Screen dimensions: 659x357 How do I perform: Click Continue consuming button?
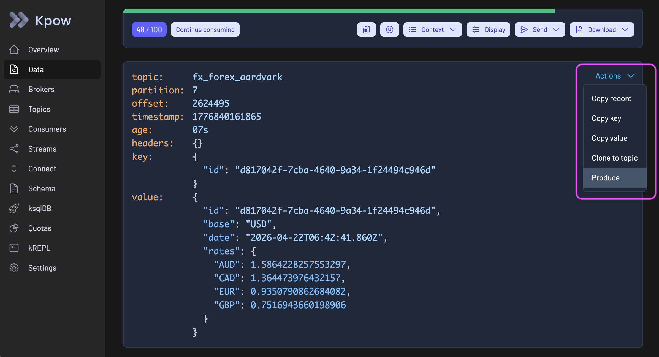click(205, 29)
